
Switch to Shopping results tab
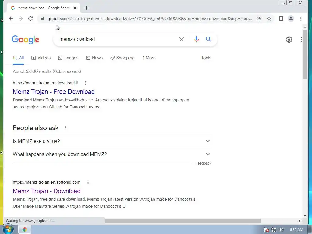click(122, 58)
